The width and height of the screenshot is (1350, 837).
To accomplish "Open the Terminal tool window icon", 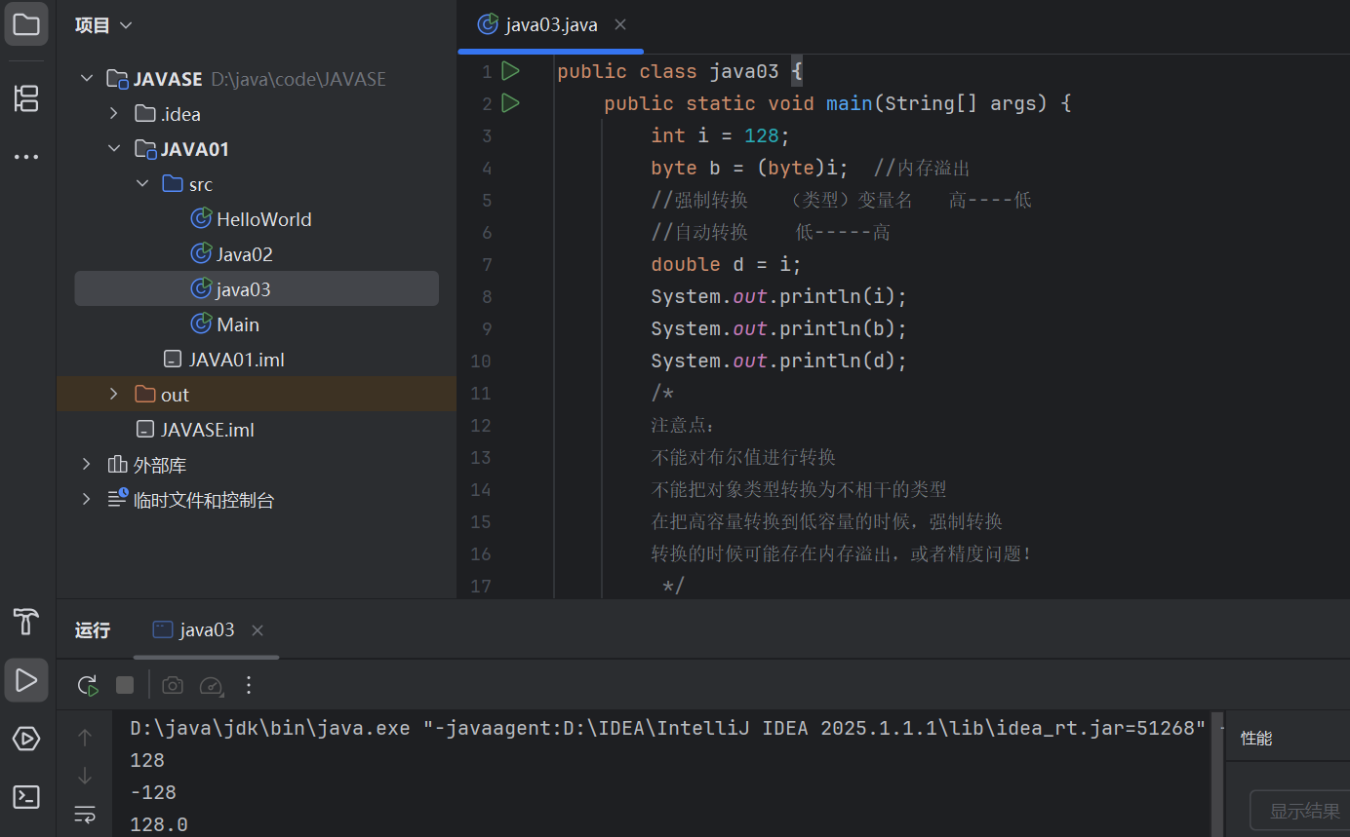I will point(25,796).
